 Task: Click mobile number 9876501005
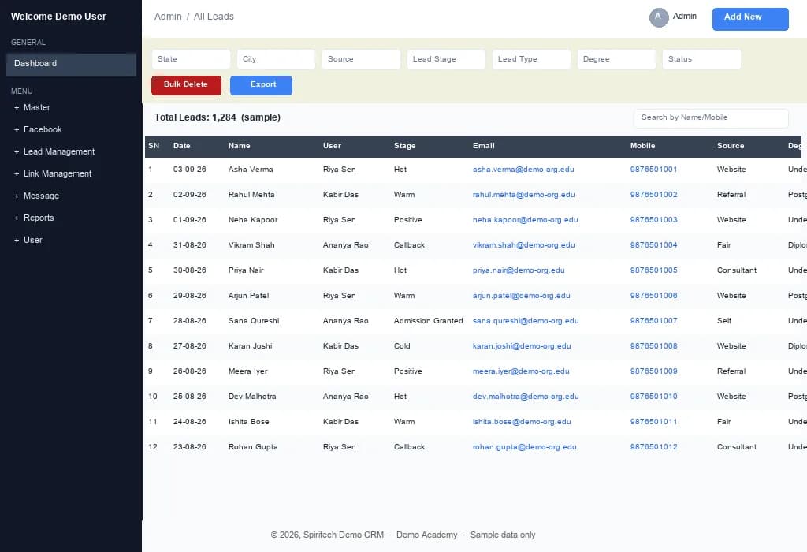tap(653, 270)
